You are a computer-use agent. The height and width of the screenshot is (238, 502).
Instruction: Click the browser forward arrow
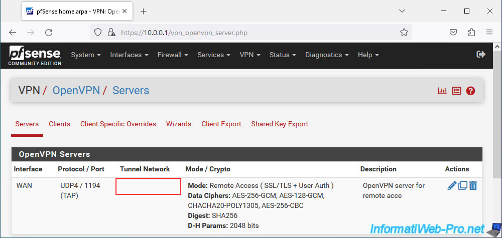31,33
